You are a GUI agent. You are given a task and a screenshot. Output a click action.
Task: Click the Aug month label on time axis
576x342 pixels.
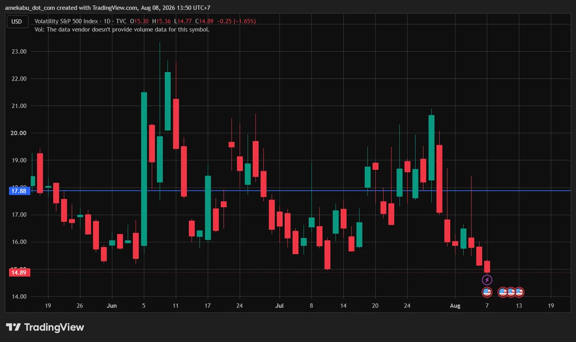455,306
